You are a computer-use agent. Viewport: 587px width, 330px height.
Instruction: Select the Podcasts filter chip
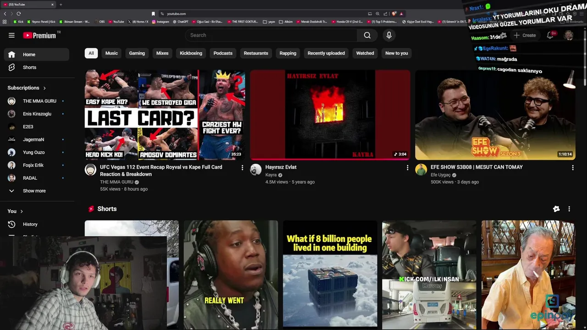click(x=223, y=53)
